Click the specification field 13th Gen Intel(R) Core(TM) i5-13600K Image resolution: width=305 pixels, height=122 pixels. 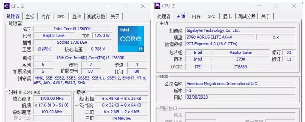click(x=90, y=58)
